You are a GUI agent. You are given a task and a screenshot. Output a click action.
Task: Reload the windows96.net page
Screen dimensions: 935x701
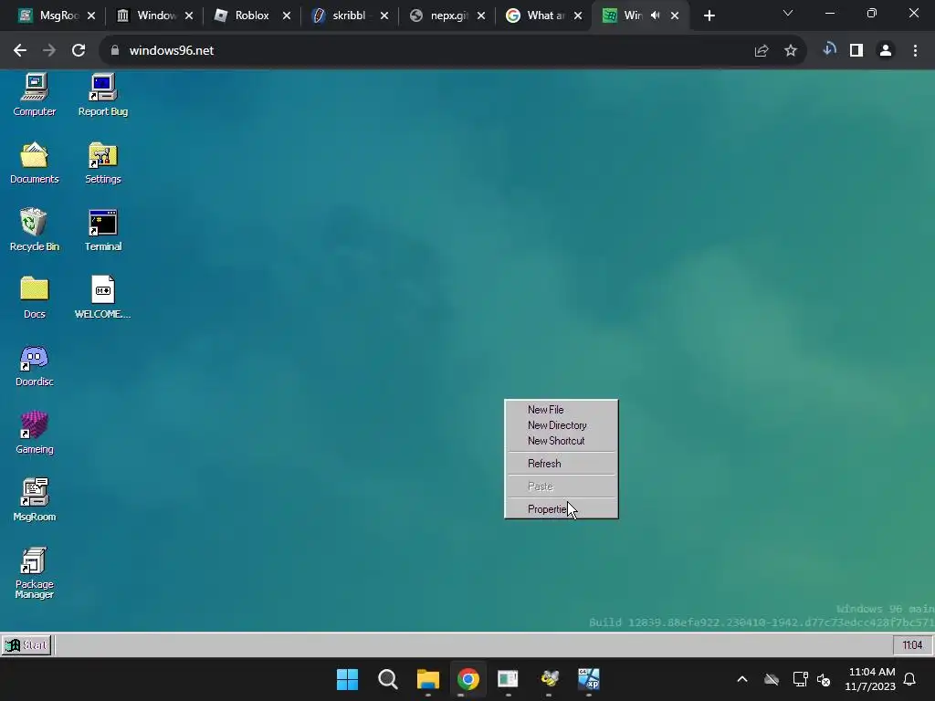click(x=79, y=51)
